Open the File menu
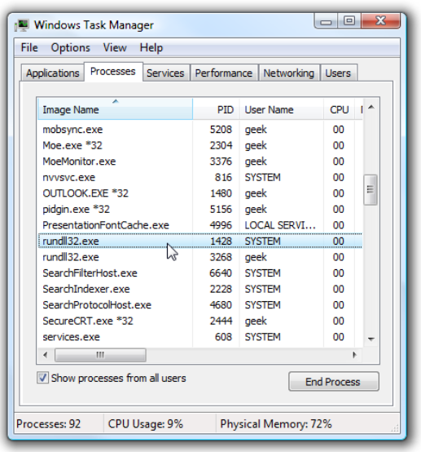This screenshot has width=421, height=452. (29, 47)
